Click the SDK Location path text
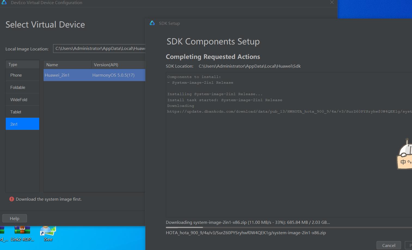The image size is (412, 250). click(250, 66)
